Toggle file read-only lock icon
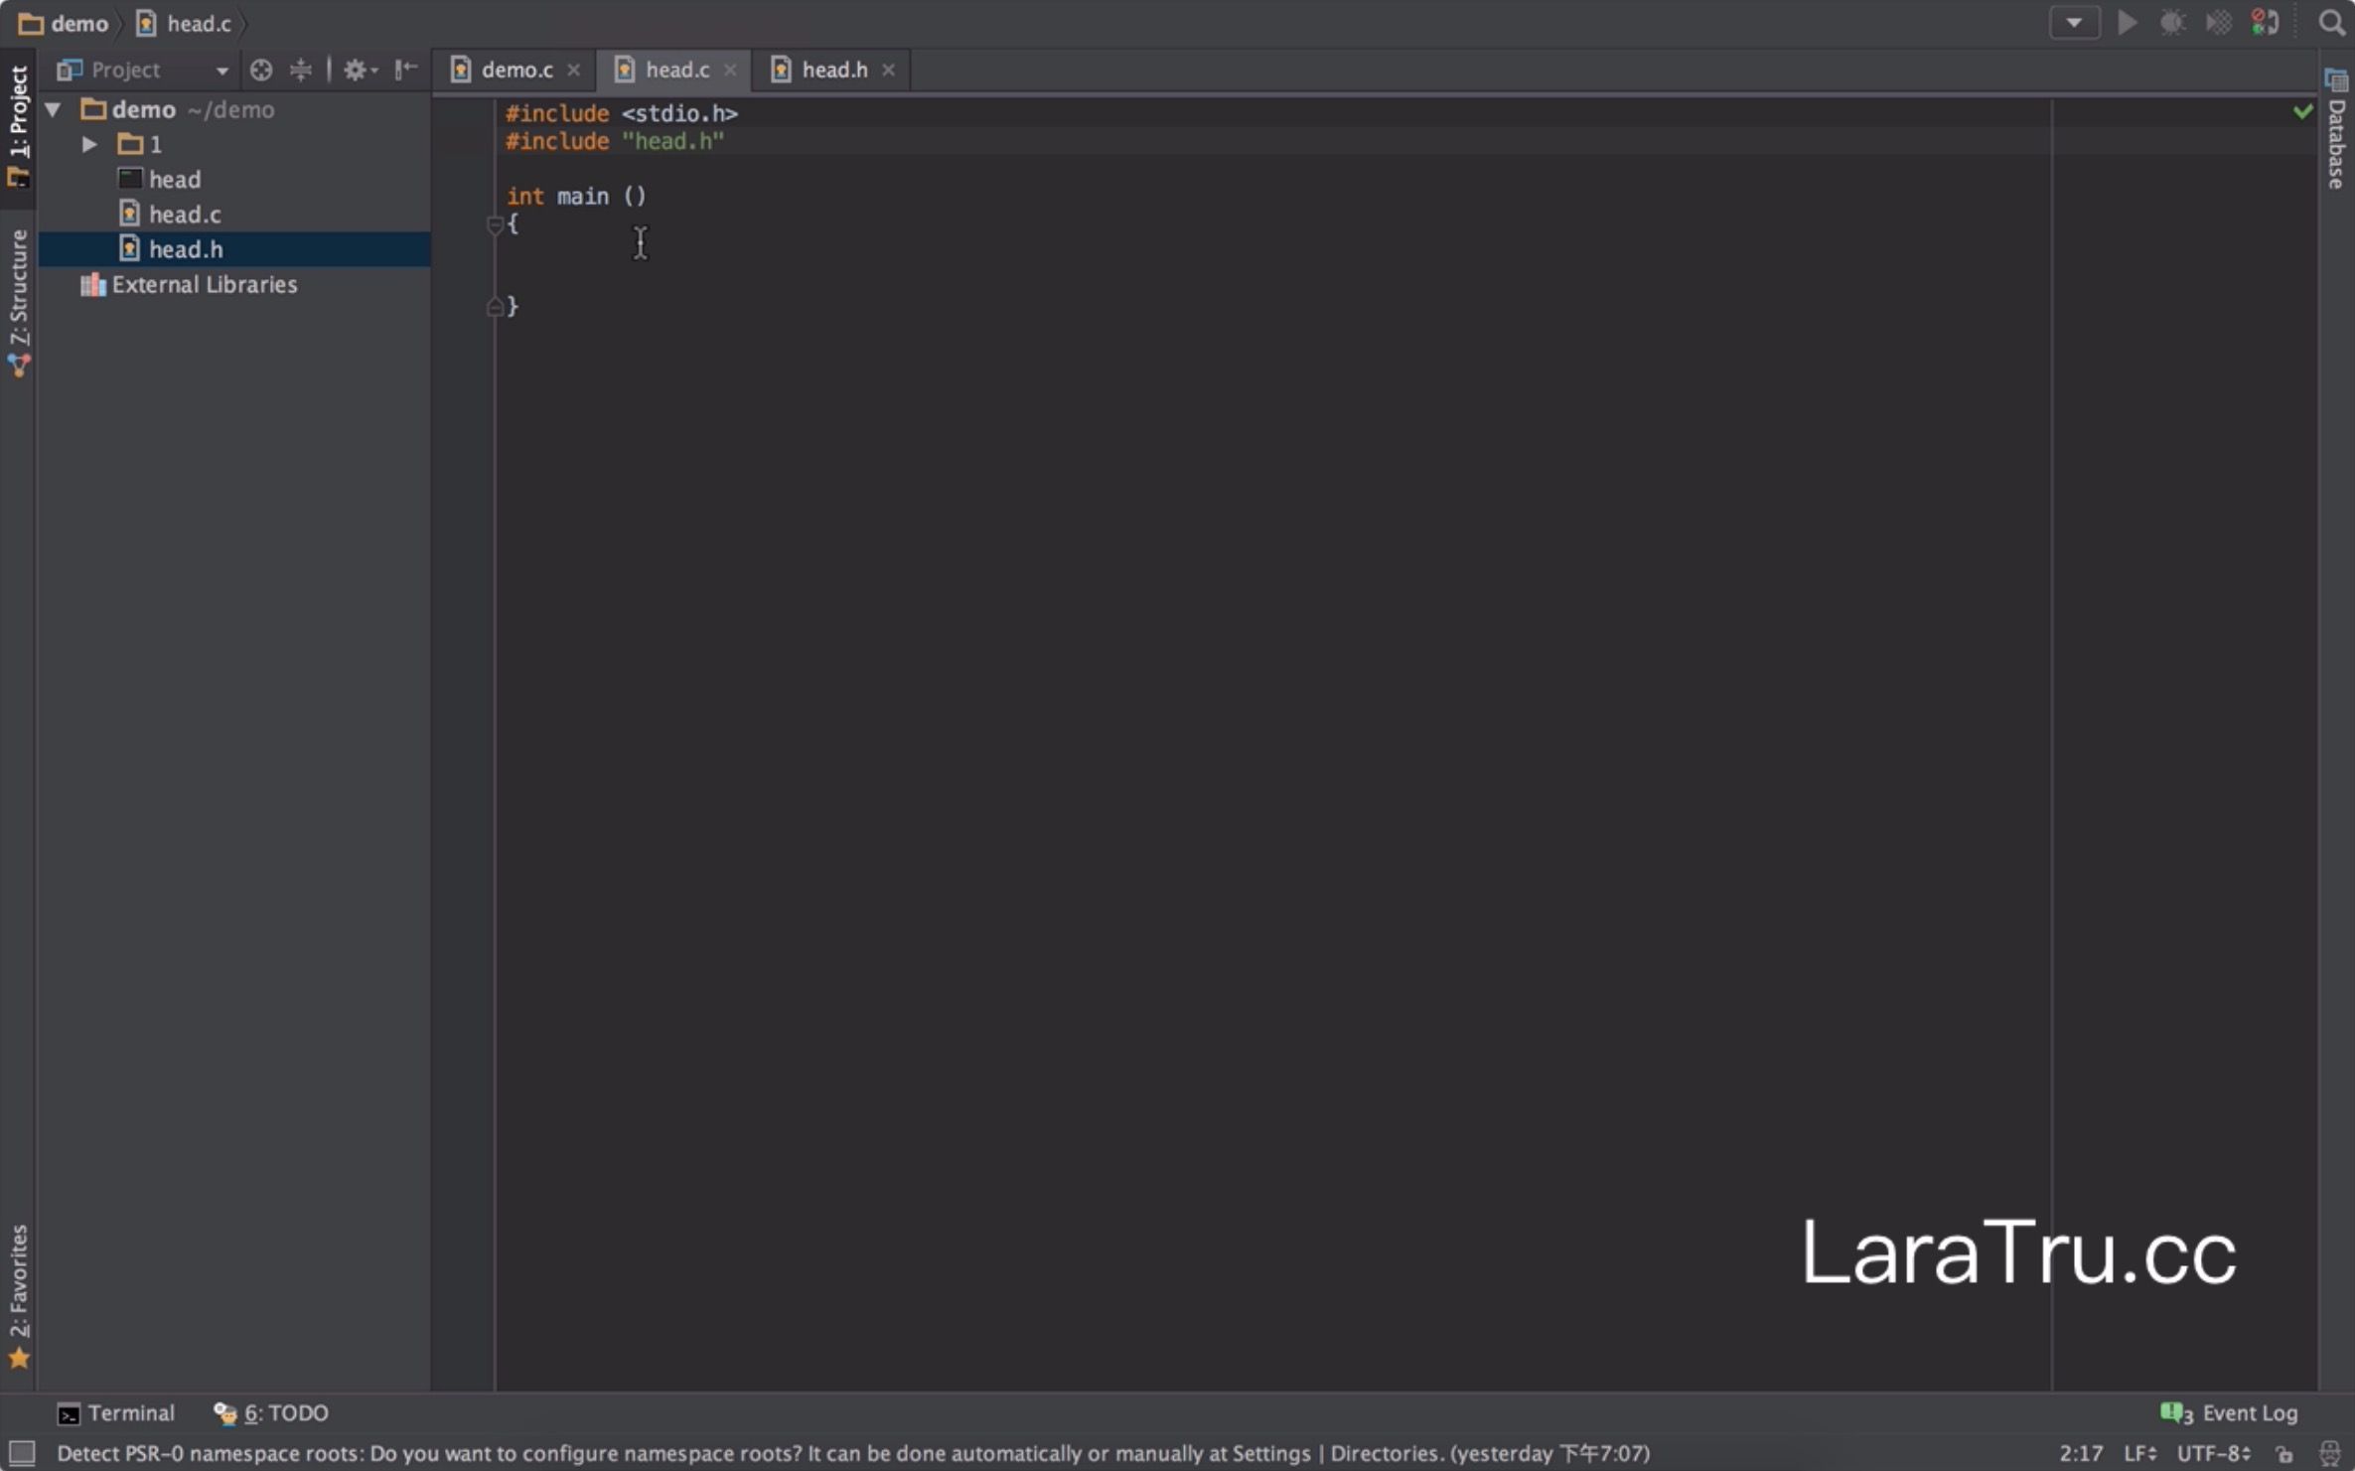The width and height of the screenshot is (2355, 1471). tap(2284, 1453)
